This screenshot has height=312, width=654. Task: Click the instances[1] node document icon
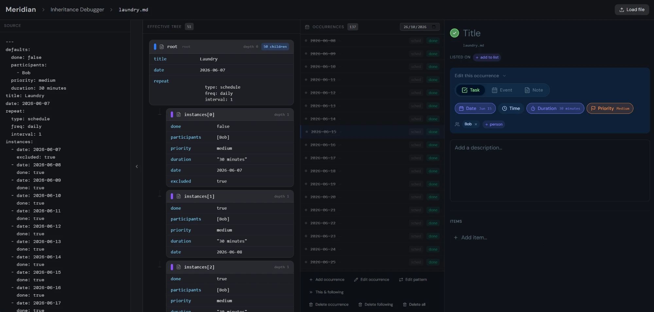pyautogui.click(x=179, y=196)
